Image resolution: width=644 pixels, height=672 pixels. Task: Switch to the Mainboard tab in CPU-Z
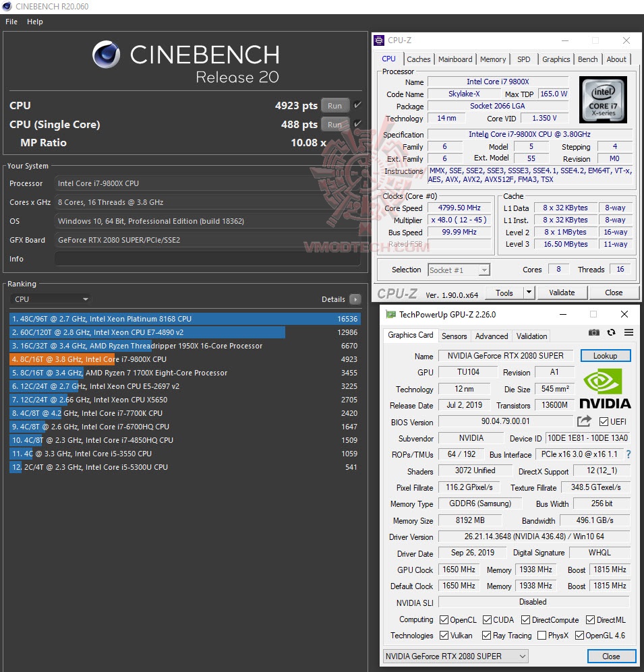pyautogui.click(x=455, y=59)
